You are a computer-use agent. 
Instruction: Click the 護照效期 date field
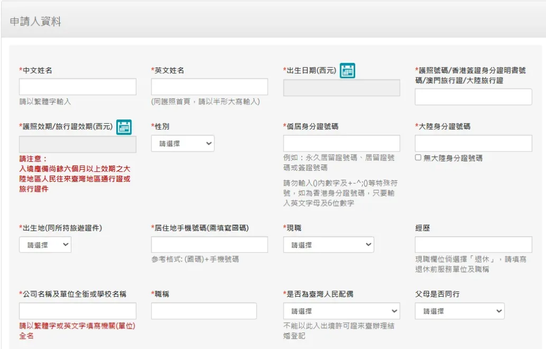tap(78, 145)
